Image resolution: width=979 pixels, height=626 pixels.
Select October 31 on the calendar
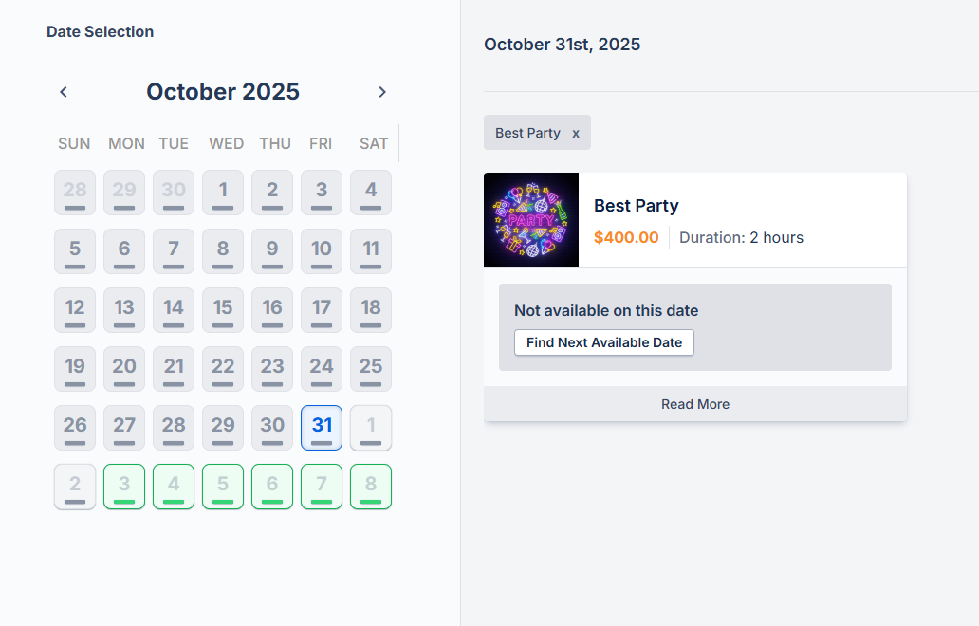coord(322,428)
